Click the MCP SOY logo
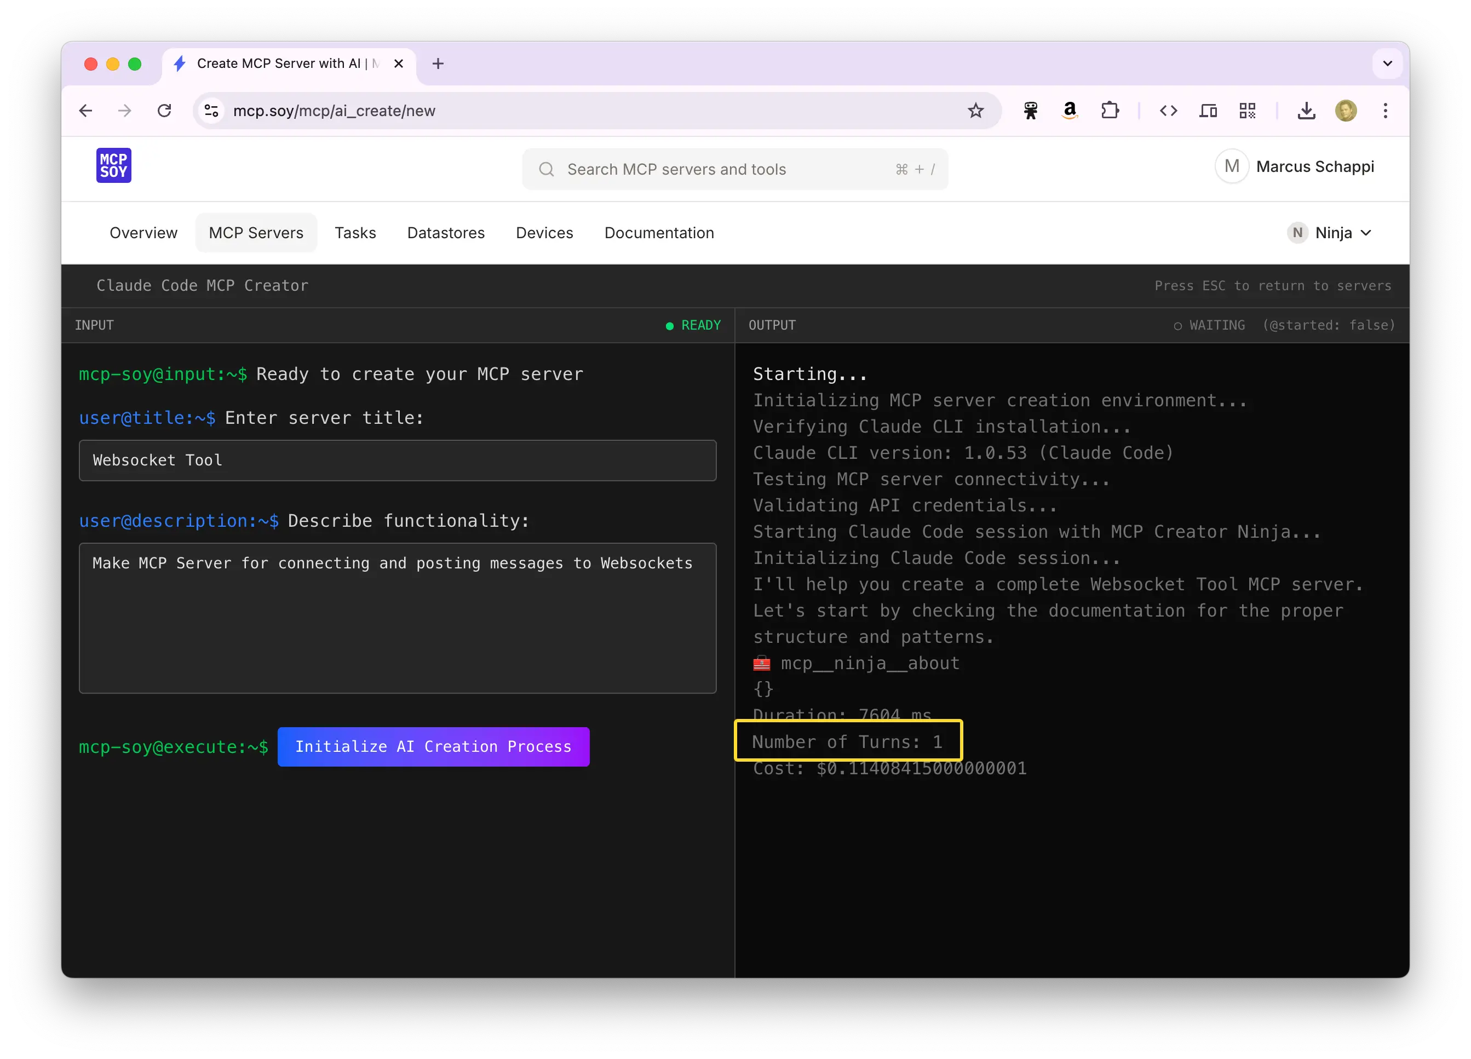 pyautogui.click(x=113, y=166)
